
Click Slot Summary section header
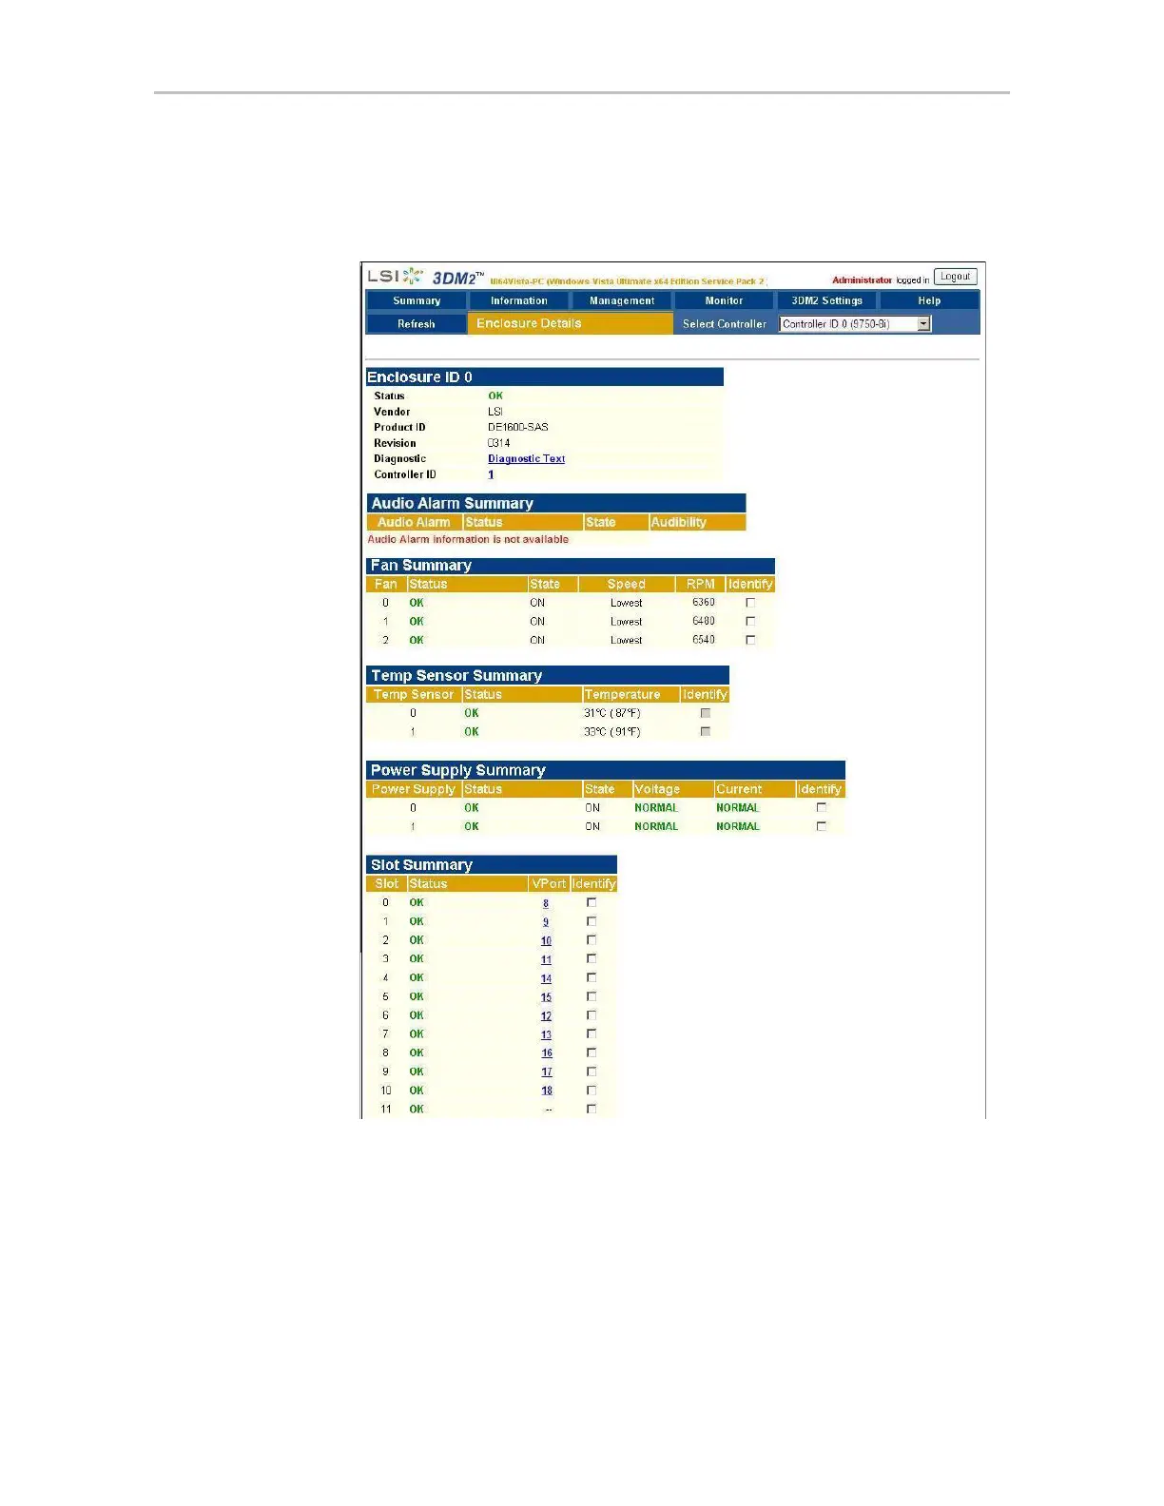(x=492, y=864)
